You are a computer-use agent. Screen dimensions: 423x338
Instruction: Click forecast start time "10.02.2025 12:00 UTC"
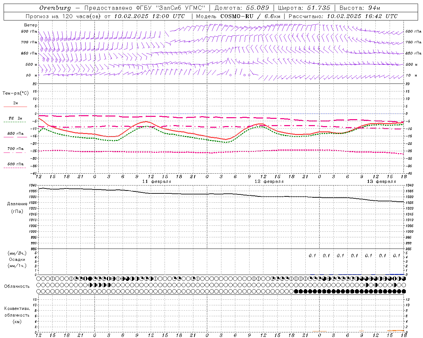point(149,16)
